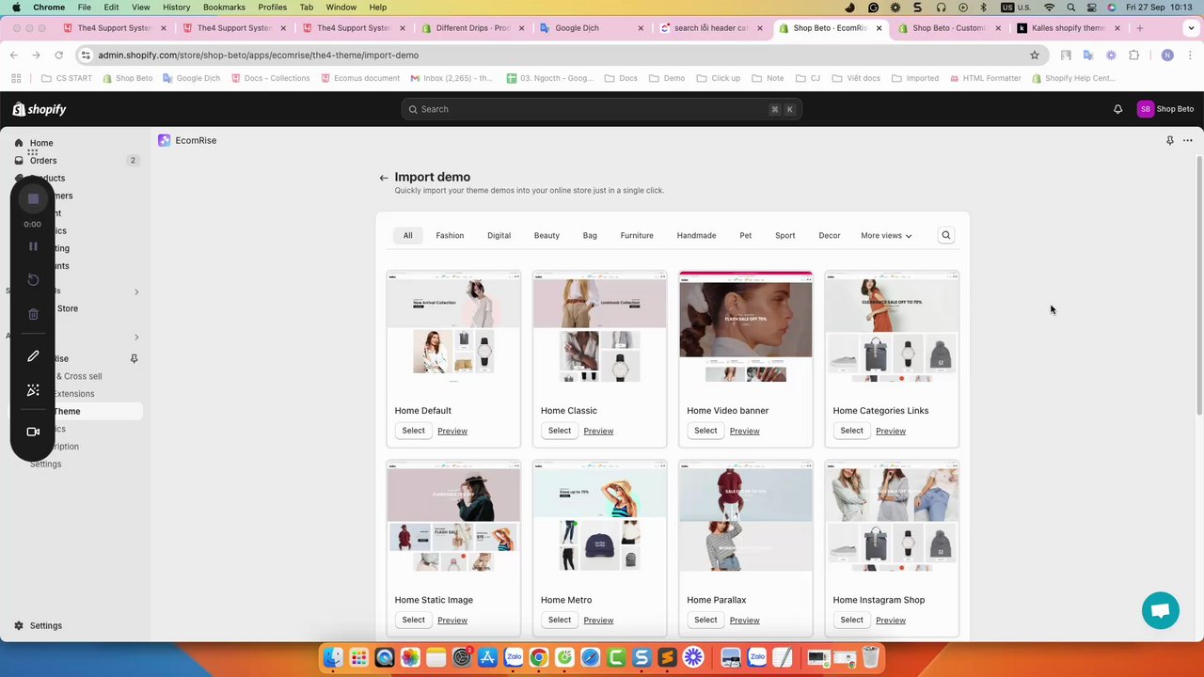Open the Chrome tab search chevron
The image size is (1204, 677).
click(1191, 28)
